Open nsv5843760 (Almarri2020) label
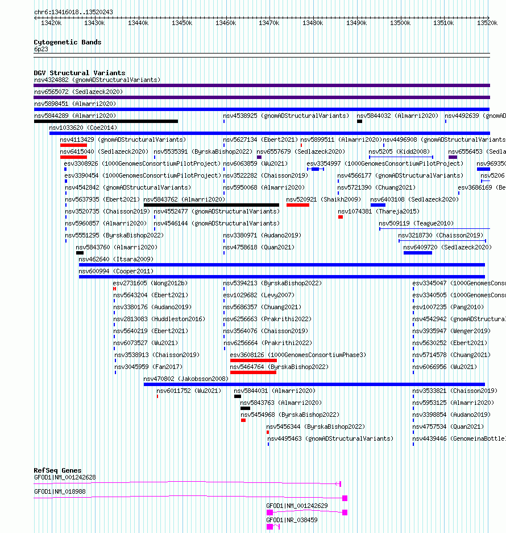The height and width of the screenshot is (533, 506). (117, 248)
